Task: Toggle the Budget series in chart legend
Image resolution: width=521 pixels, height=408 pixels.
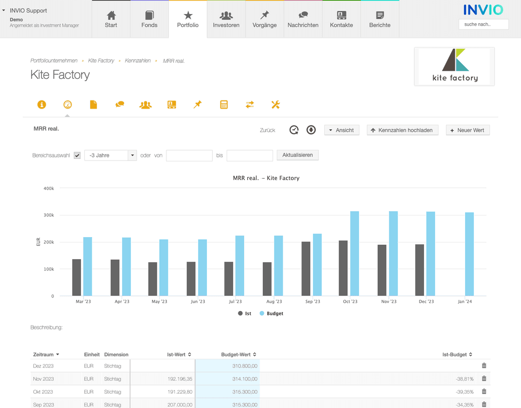Action: tap(271, 313)
